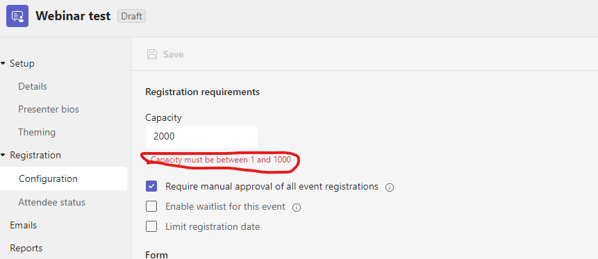The width and height of the screenshot is (598, 259).
Task: Click the Draft status badge
Action: coord(131,17)
